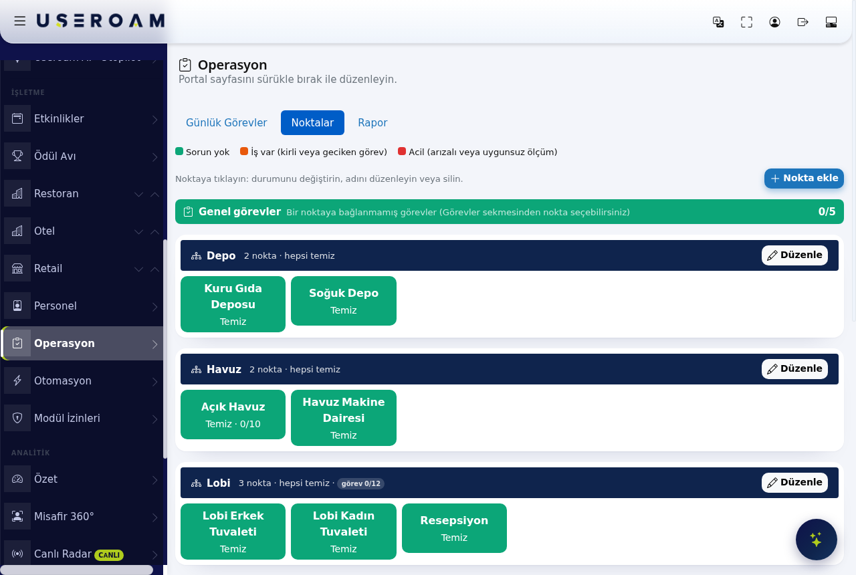The image size is (856, 575).
Task: Open the user profile icon
Action: click(x=775, y=22)
